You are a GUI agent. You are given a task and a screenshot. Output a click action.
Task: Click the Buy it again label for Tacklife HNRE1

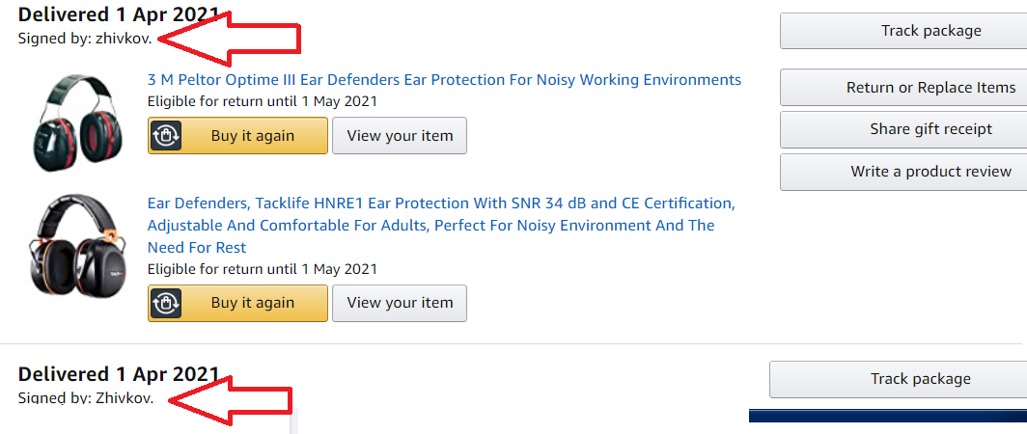click(x=253, y=303)
